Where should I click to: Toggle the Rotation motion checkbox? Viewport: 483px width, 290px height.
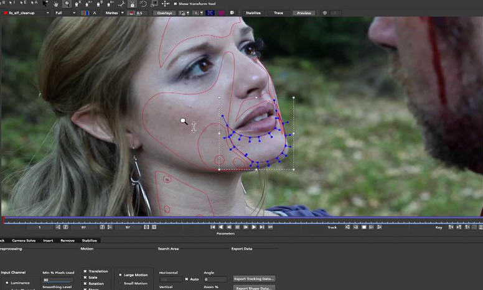(85, 284)
